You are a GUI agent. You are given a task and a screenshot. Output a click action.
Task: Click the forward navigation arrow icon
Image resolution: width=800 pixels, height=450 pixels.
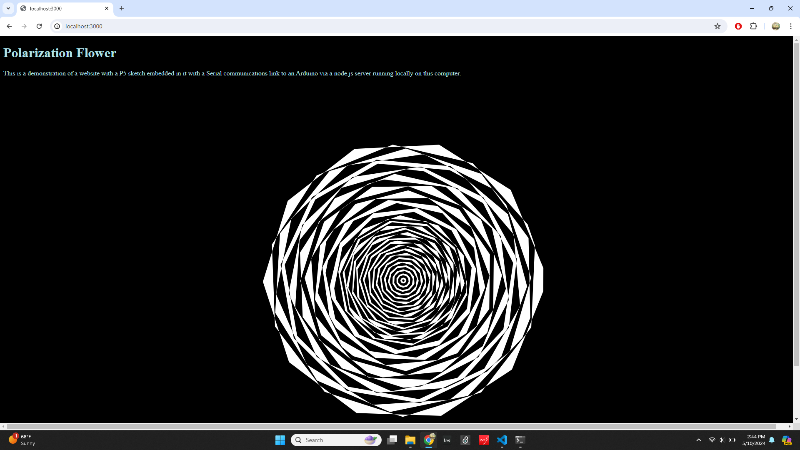(24, 26)
